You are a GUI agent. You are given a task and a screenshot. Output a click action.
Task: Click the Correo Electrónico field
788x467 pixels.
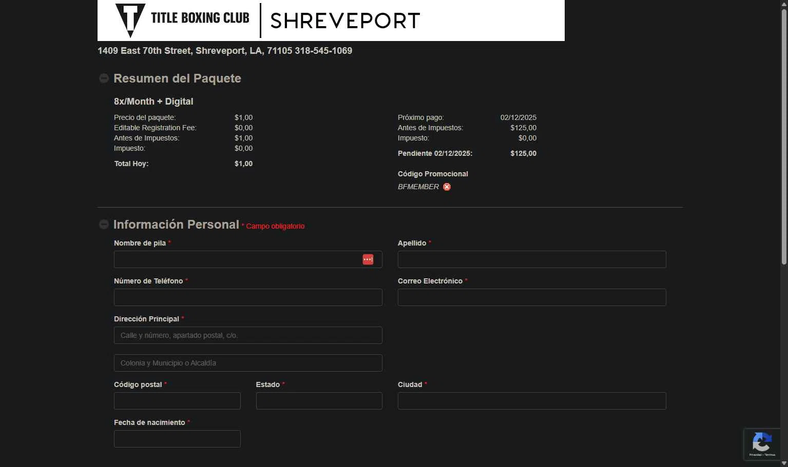point(532,297)
